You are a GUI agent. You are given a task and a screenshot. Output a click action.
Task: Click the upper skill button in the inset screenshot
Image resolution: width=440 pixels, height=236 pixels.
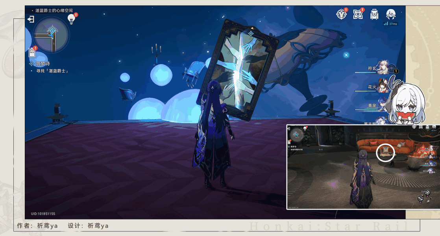427,192
